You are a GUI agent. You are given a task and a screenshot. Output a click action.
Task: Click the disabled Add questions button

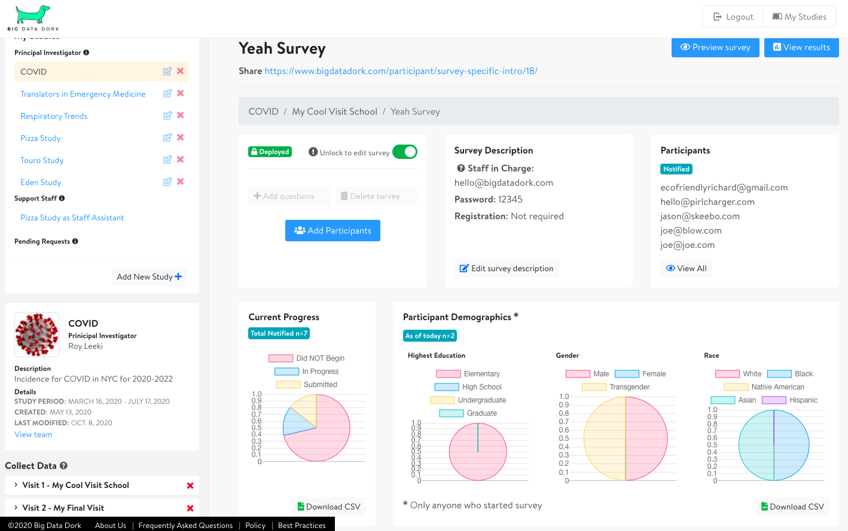[289, 196]
